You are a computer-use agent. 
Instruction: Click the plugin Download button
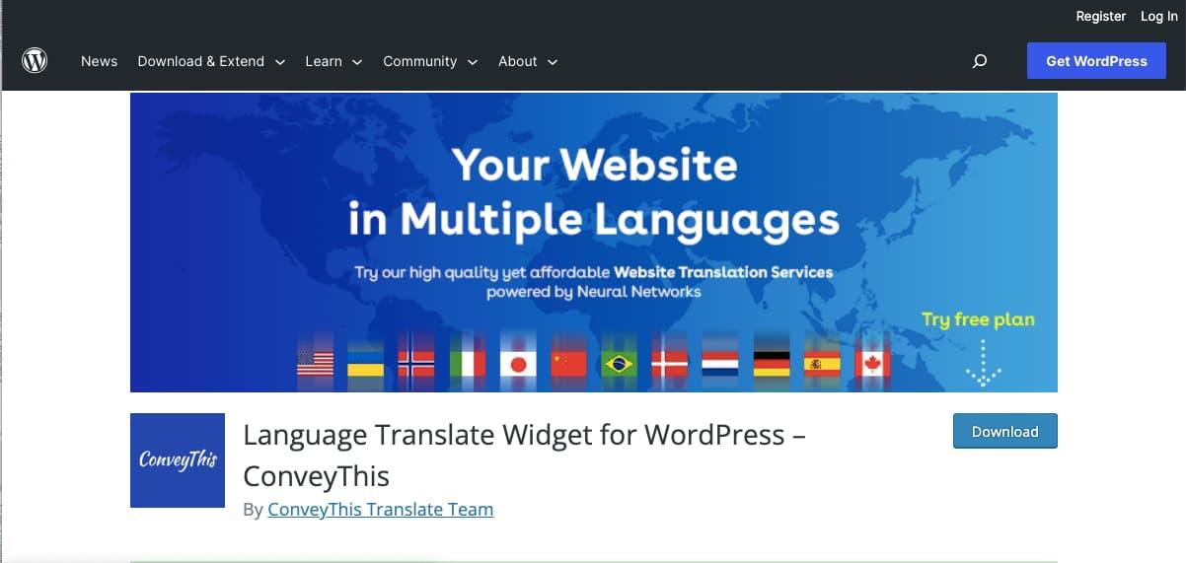[1004, 432]
